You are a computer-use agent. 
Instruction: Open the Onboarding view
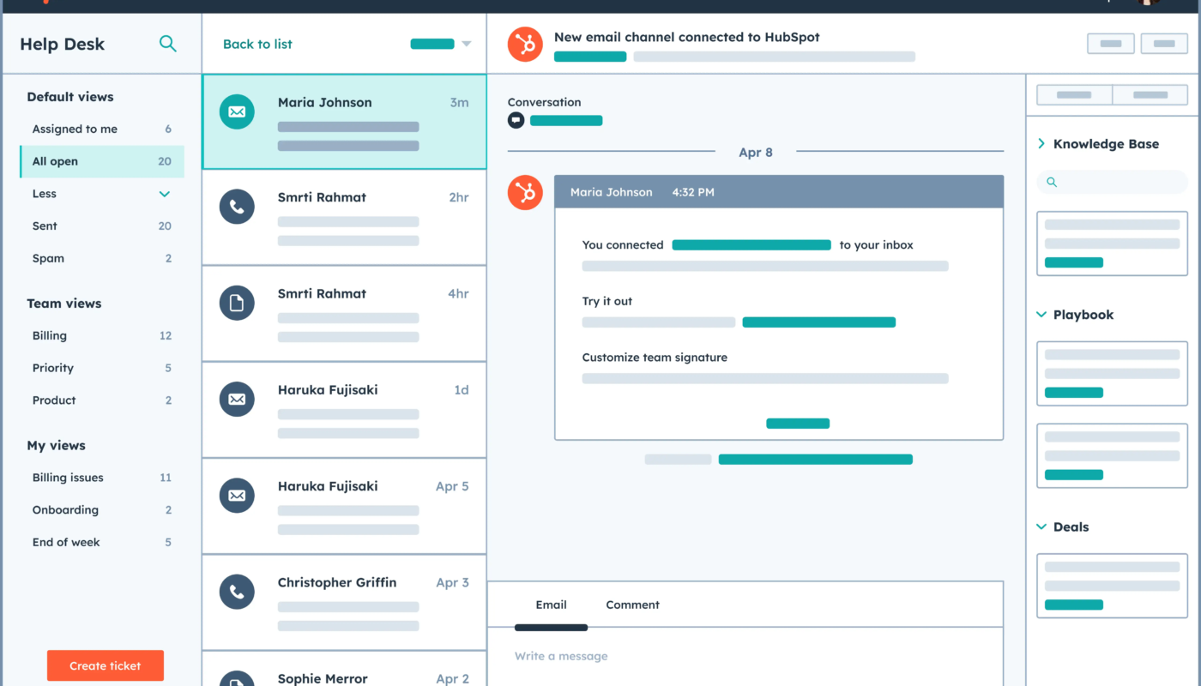(102, 509)
